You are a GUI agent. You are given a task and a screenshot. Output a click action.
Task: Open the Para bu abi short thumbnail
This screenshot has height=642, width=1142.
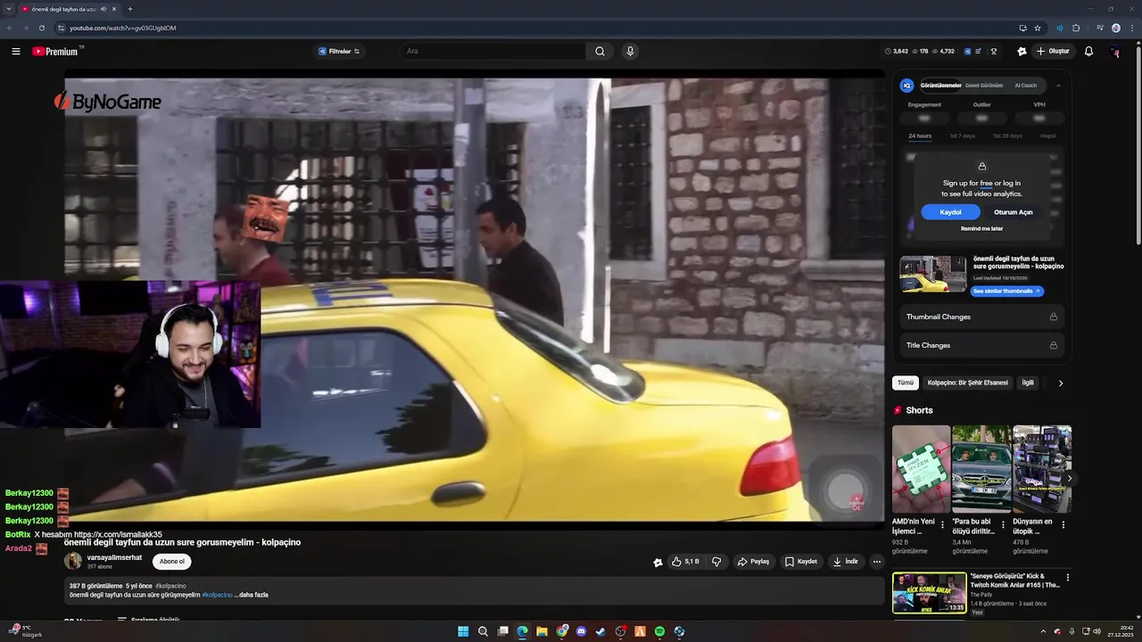click(x=981, y=469)
